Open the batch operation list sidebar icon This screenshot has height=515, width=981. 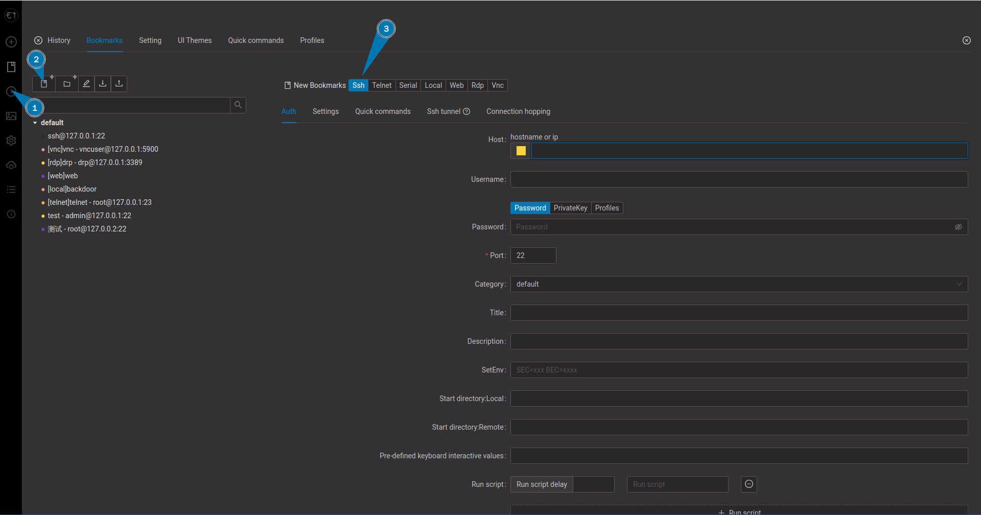(x=11, y=190)
